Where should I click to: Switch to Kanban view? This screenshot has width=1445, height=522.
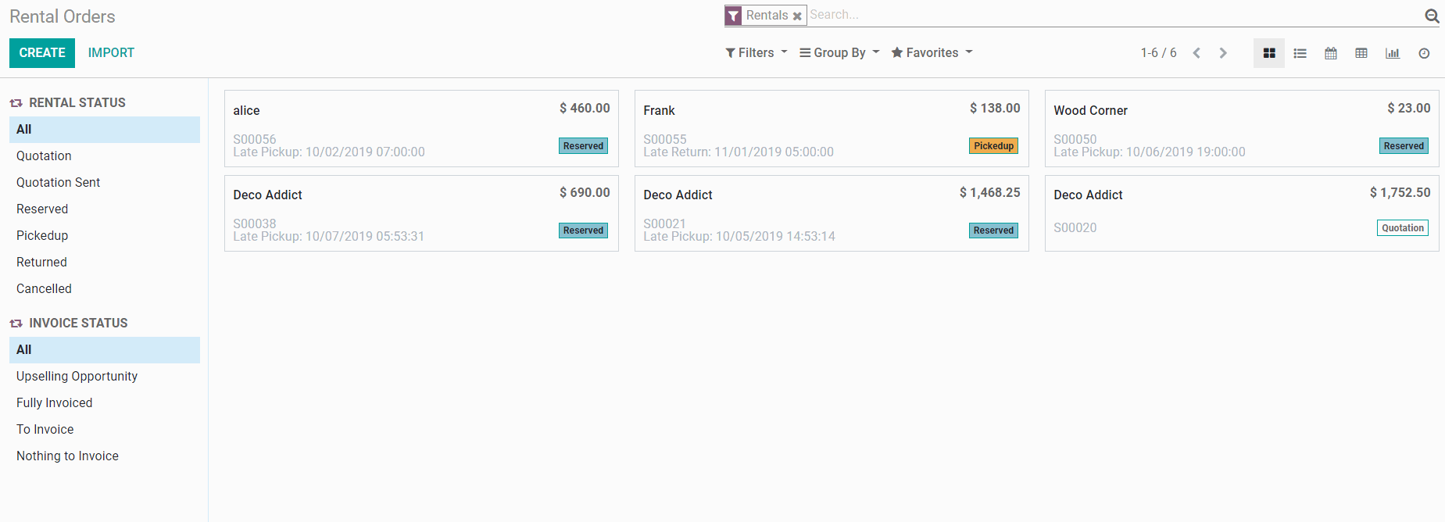coord(1268,53)
